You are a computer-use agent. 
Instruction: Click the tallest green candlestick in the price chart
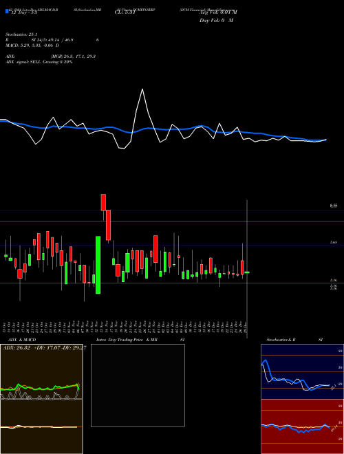click(98, 265)
